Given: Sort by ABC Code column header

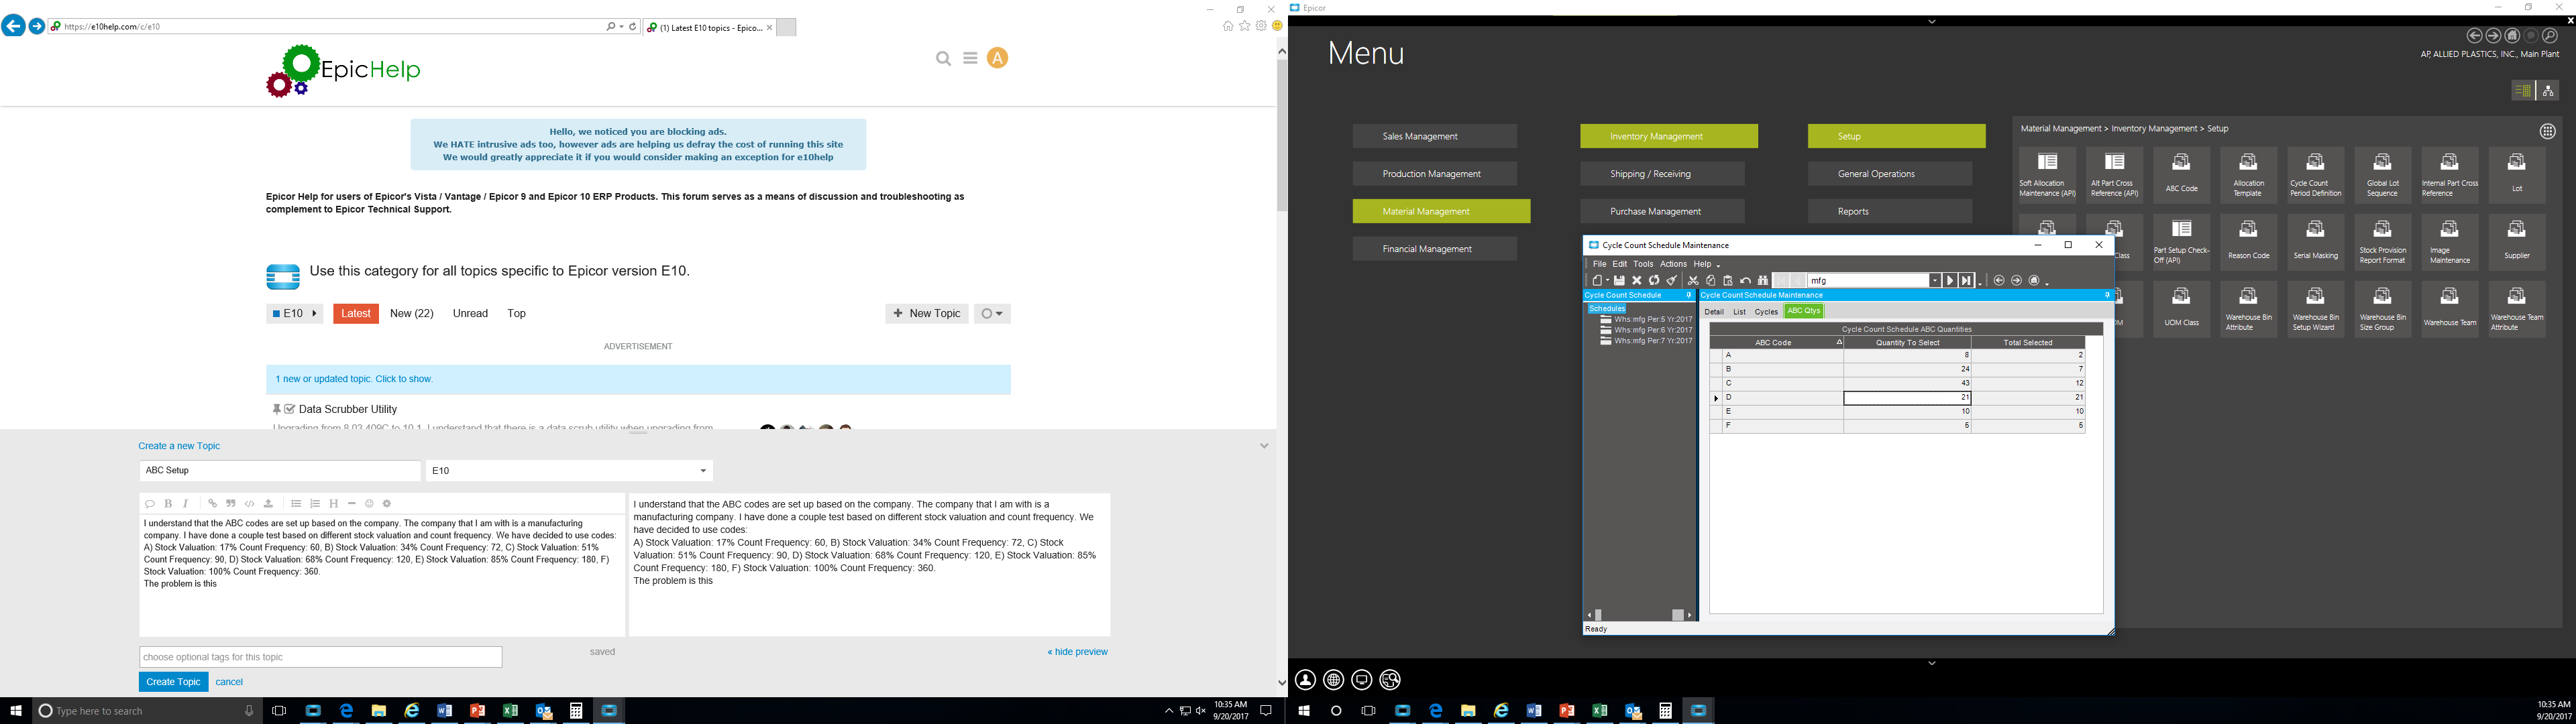Looking at the screenshot, I should pos(1776,343).
